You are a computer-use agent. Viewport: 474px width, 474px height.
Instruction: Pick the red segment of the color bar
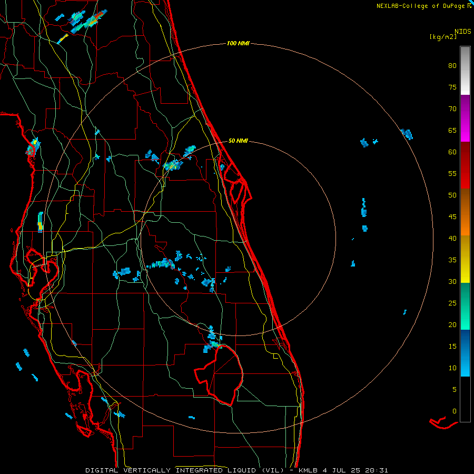pos(465,165)
